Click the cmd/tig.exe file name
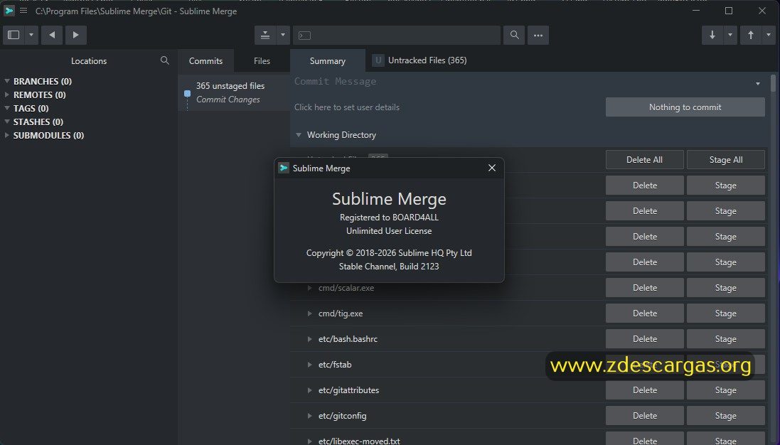The height and width of the screenshot is (445, 780). [x=341, y=313]
